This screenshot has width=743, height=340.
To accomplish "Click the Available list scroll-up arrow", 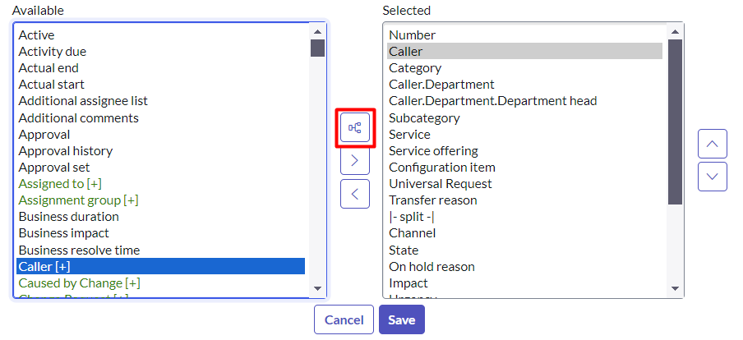I will (318, 30).
